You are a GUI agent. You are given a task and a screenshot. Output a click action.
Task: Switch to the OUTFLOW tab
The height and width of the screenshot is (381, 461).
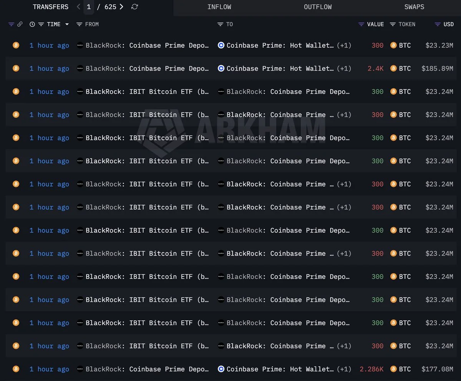tap(318, 7)
